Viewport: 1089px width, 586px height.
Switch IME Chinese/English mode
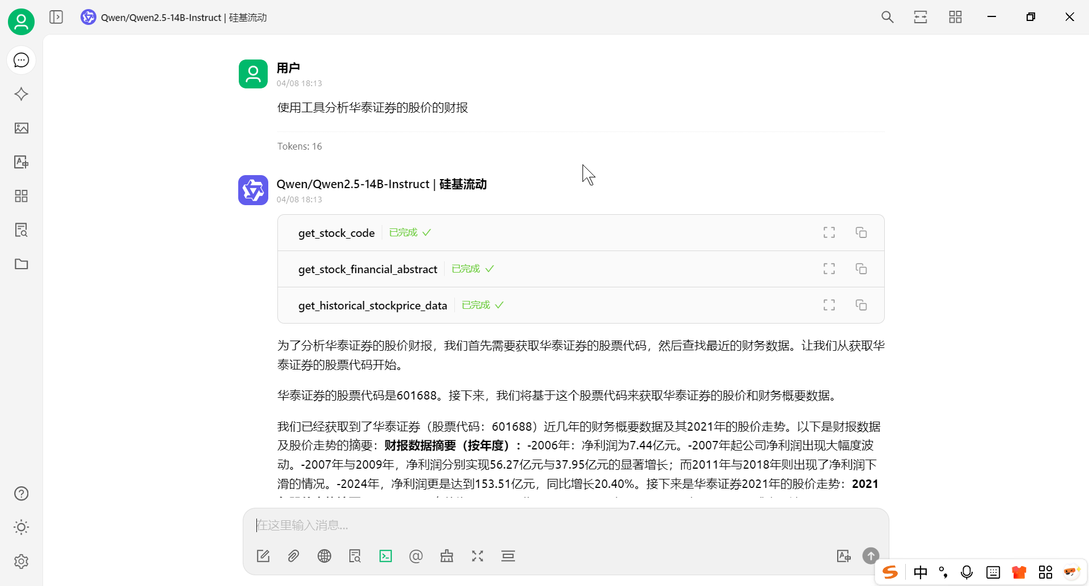921,572
